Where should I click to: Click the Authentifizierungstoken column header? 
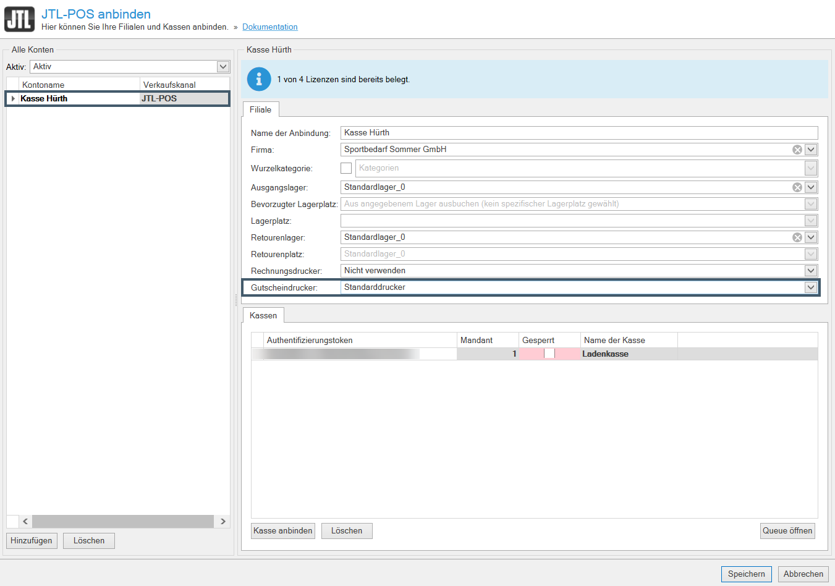tap(360, 340)
